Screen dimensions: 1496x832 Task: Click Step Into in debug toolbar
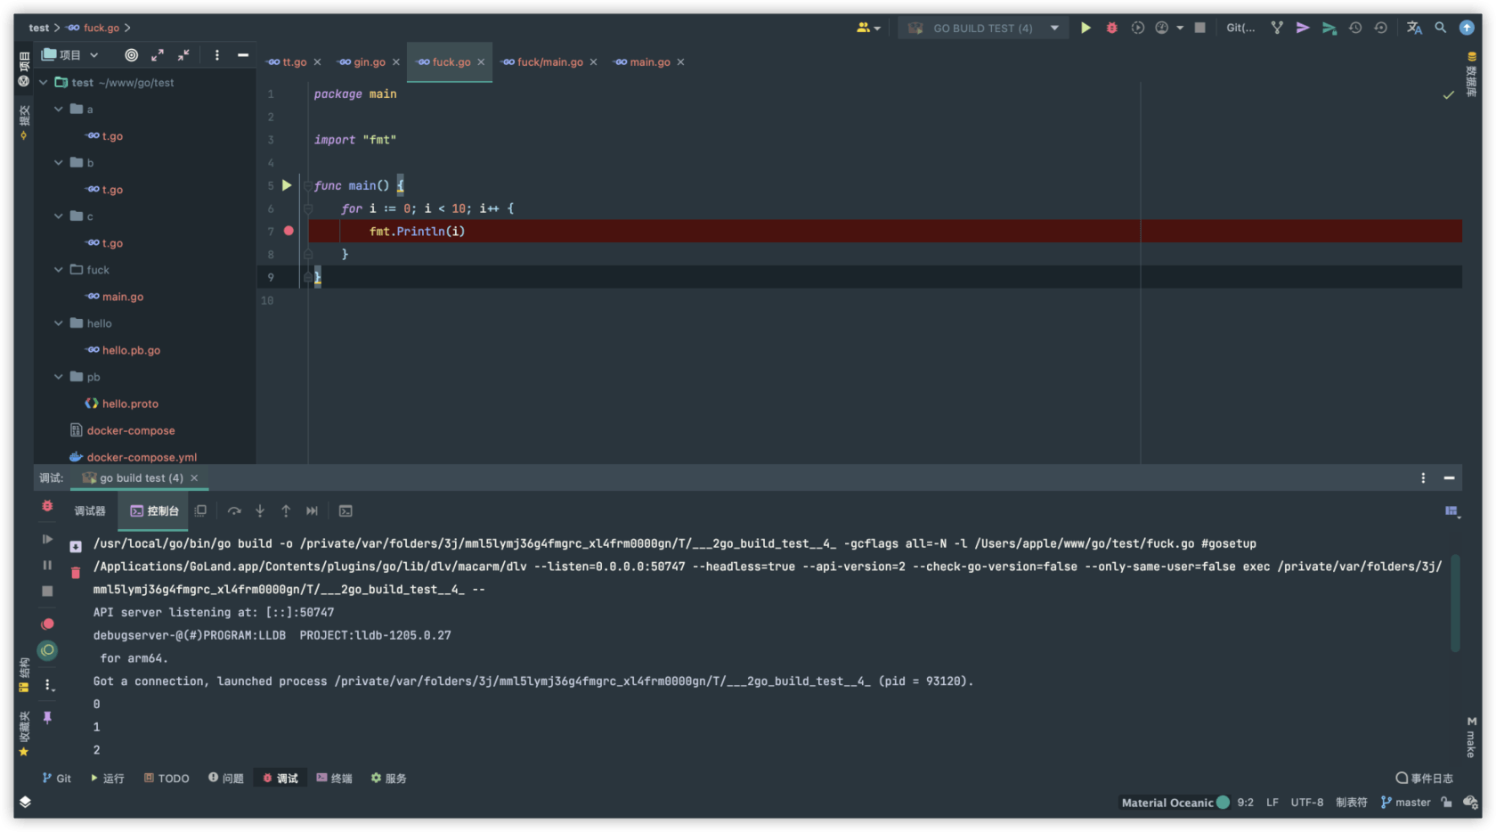point(260,511)
